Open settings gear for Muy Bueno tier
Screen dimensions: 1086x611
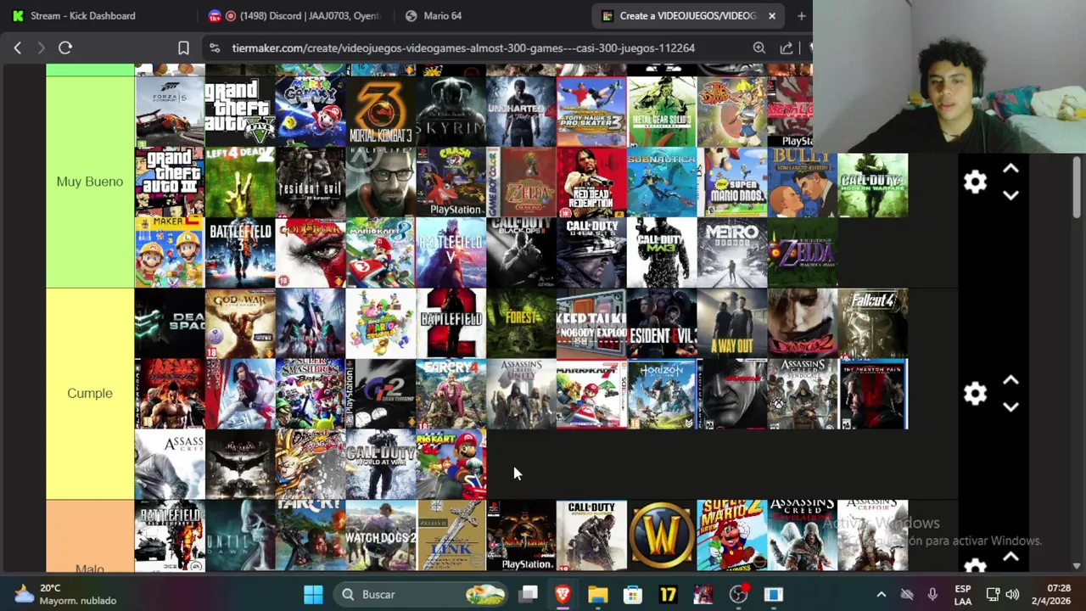[975, 182]
